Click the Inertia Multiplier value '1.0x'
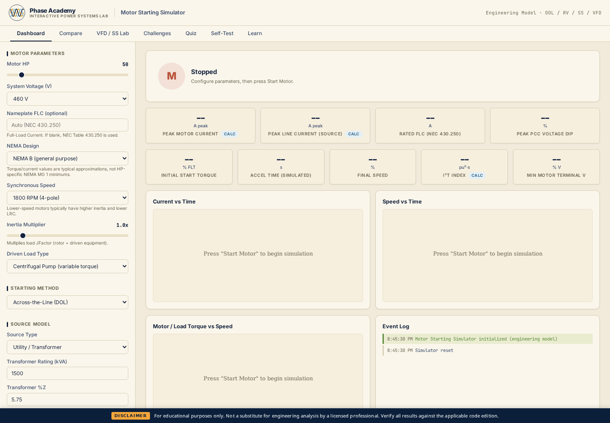The height and width of the screenshot is (423, 610). point(122,225)
